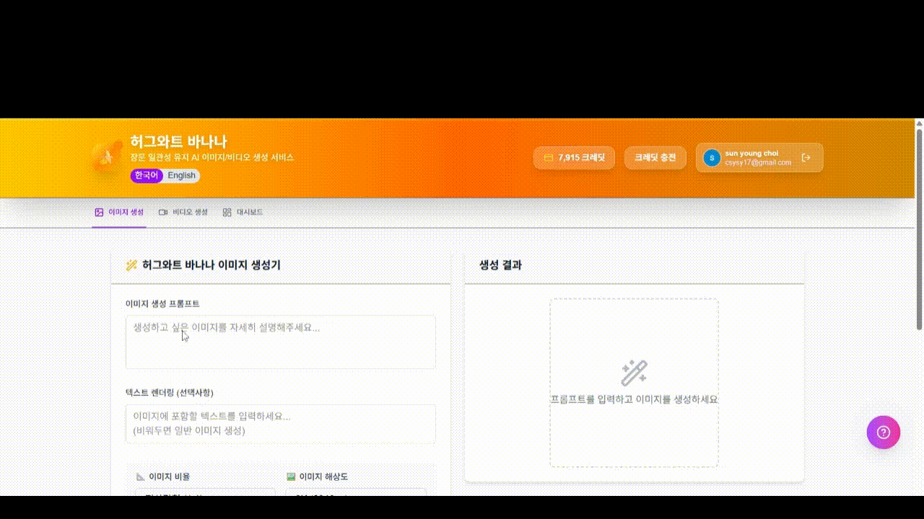The image size is (924, 519).
Task: Focus the 이미지 생성 프롬프트 text area
Action: click(x=281, y=342)
